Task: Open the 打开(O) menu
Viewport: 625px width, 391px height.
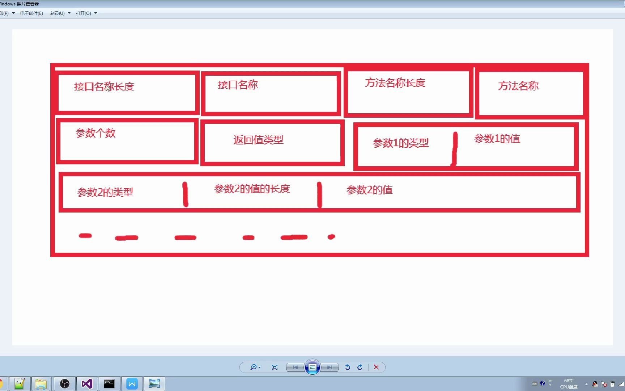Action: point(83,13)
